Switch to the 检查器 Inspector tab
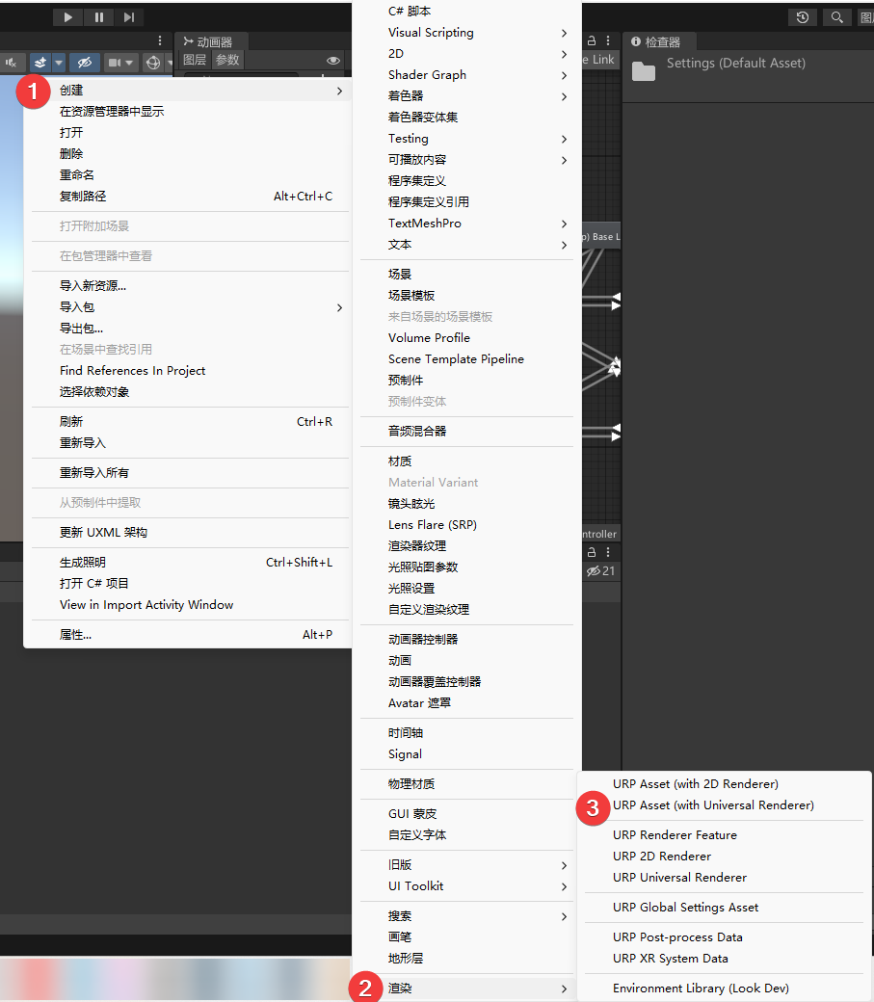This screenshot has height=1002, width=874. (661, 41)
